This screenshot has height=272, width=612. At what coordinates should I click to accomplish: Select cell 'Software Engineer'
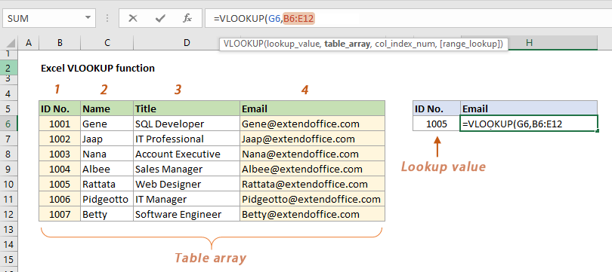(x=187, y=214)
